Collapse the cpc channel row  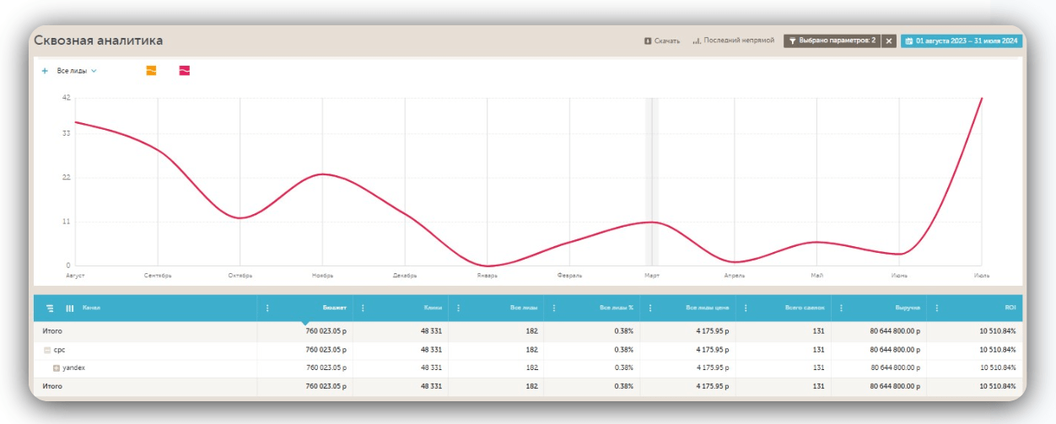coord(47,350)
